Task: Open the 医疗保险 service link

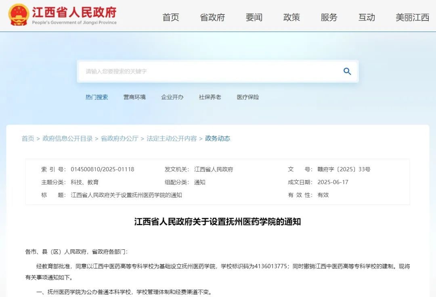Action: pyautogui.click(x=248, y=97)
